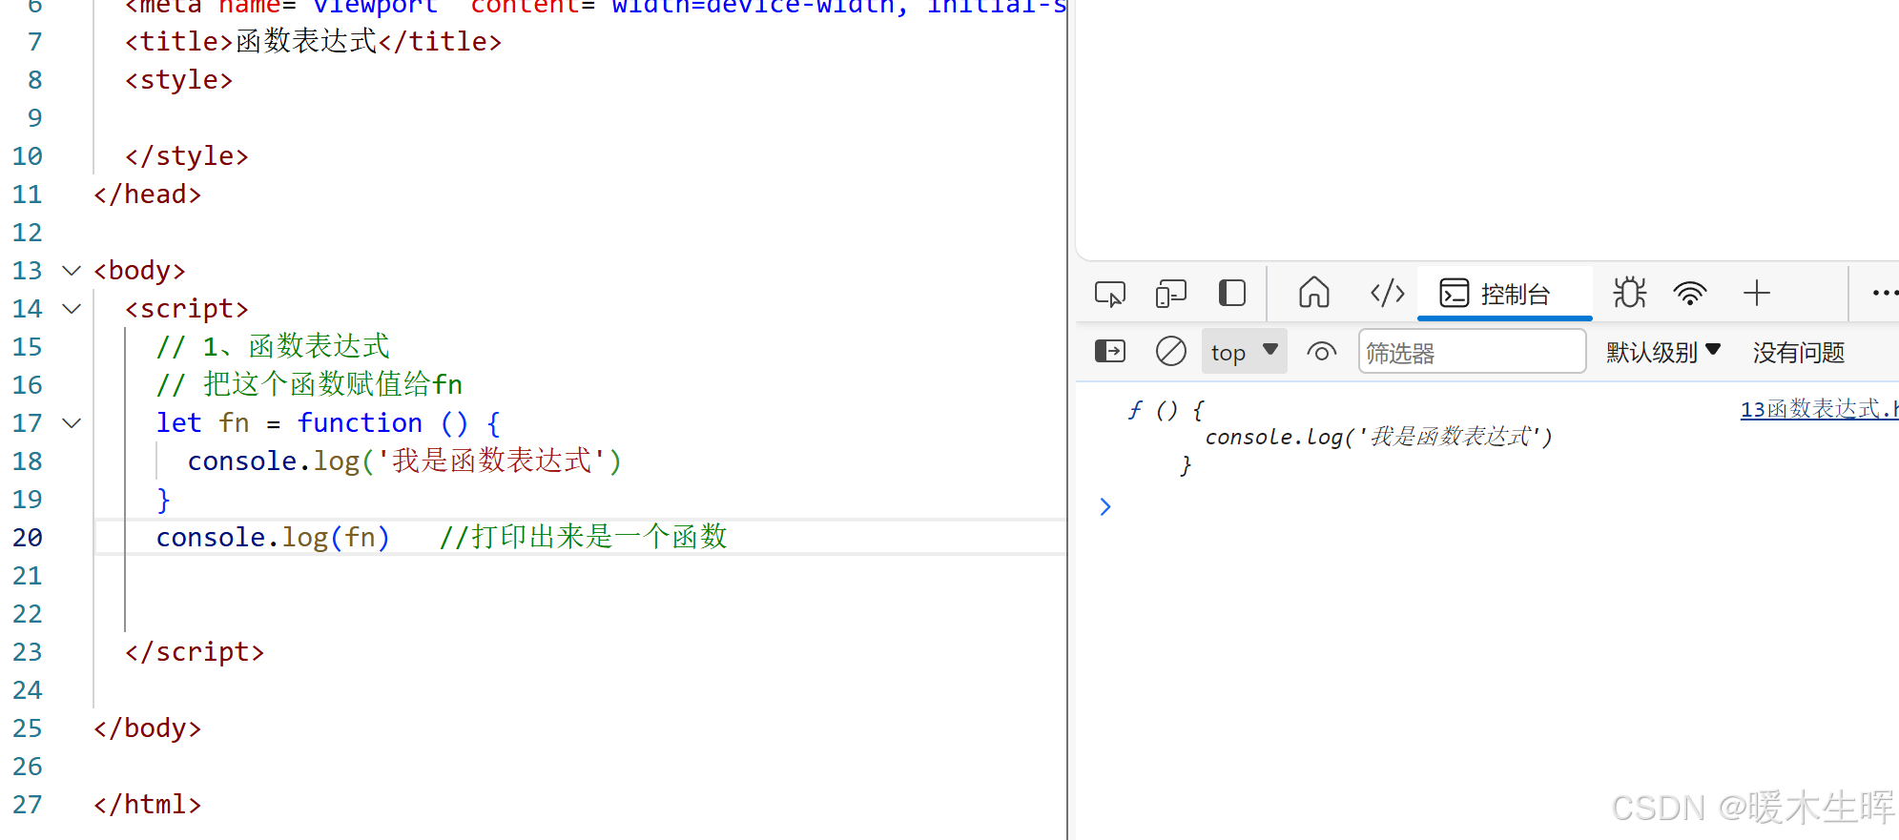
Task: Click the <style> tag on line 8
Action: [x=179, y=80]
